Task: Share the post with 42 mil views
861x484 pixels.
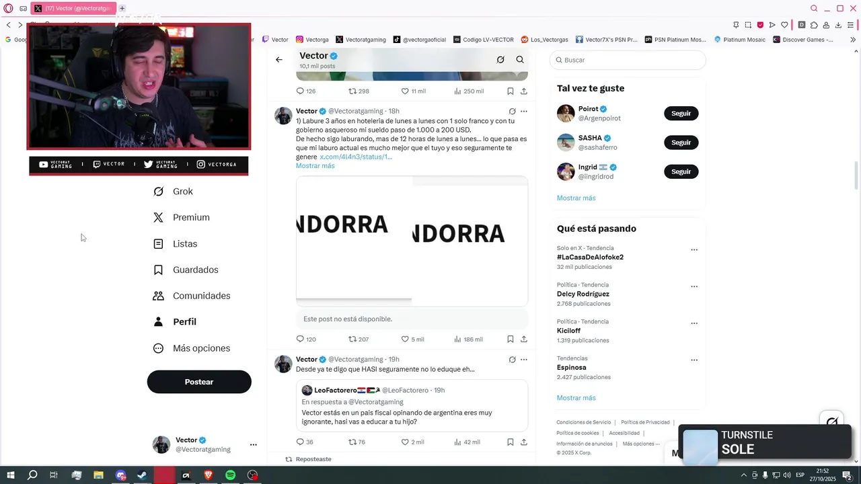Action: click(524, 442)
